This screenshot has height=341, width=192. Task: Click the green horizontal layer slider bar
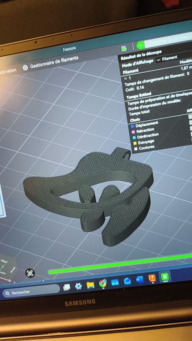pyautogui.click(x=120, y=264)
